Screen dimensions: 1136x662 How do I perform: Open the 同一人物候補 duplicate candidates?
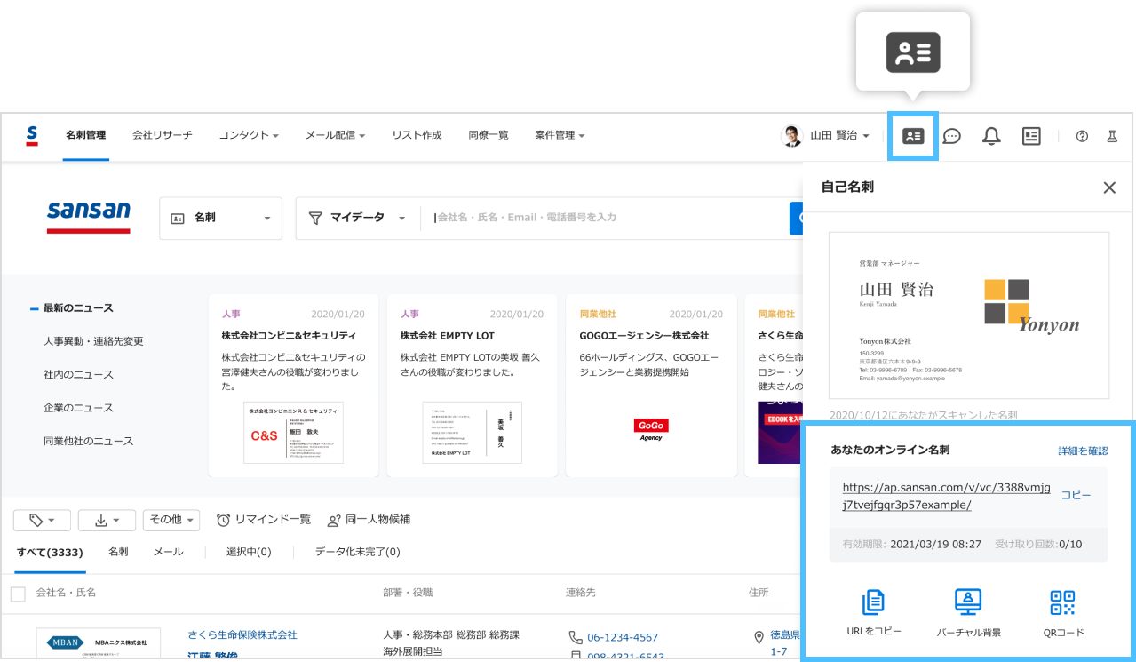(x=369, y=520)
